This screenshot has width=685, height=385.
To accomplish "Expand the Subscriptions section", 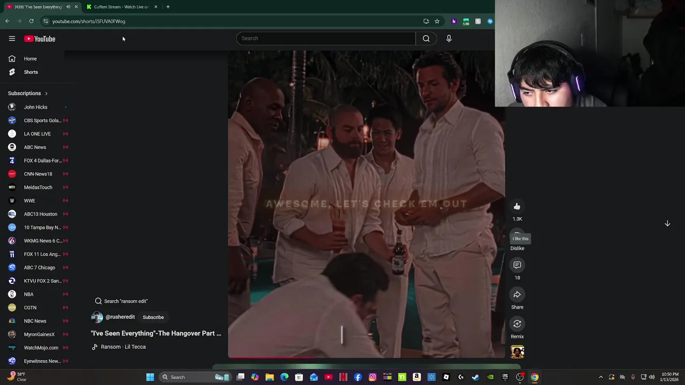I will (x=28, y=94).
